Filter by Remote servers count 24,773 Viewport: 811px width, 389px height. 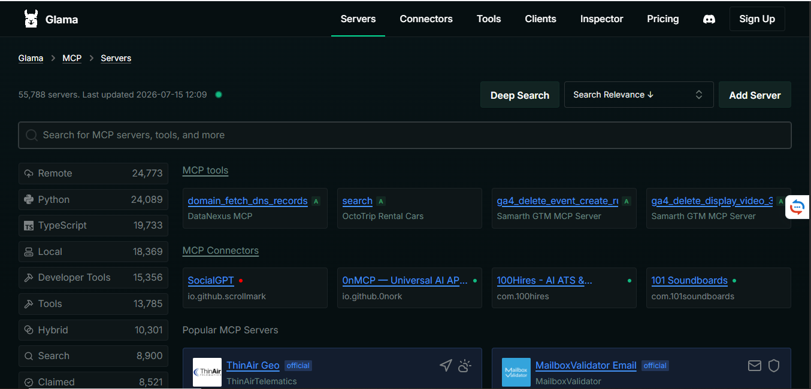coord(93,174)
